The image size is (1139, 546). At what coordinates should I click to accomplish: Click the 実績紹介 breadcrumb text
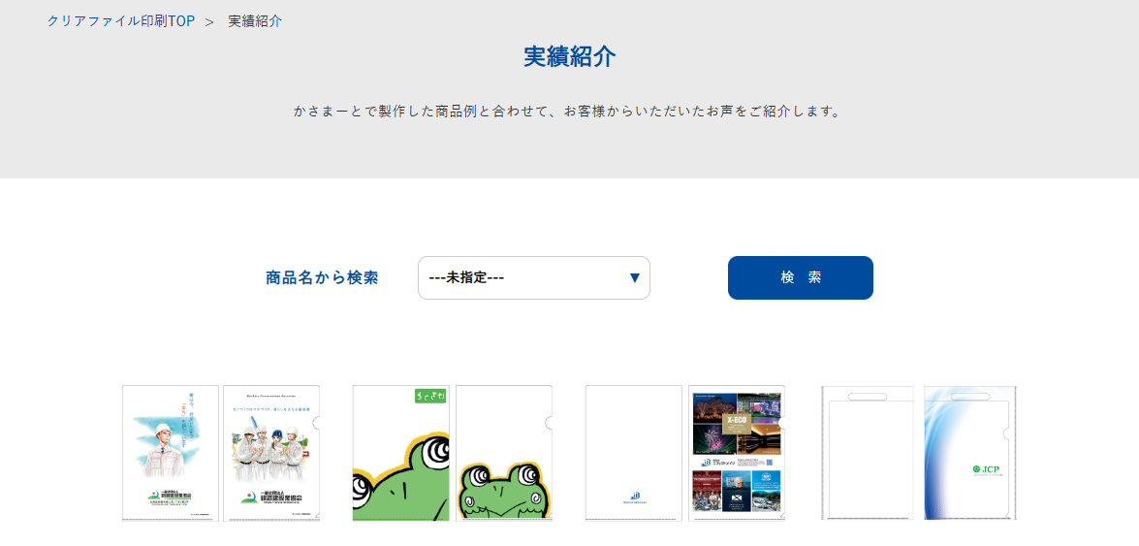point(255,21)
